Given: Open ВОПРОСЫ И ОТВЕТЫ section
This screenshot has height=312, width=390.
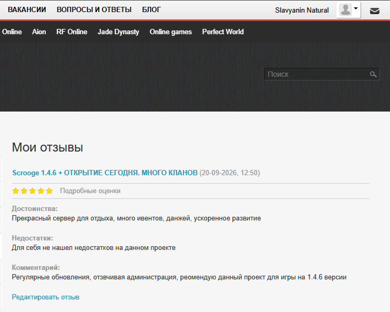Looking at the screenshot, I should [x=94, y=9].
